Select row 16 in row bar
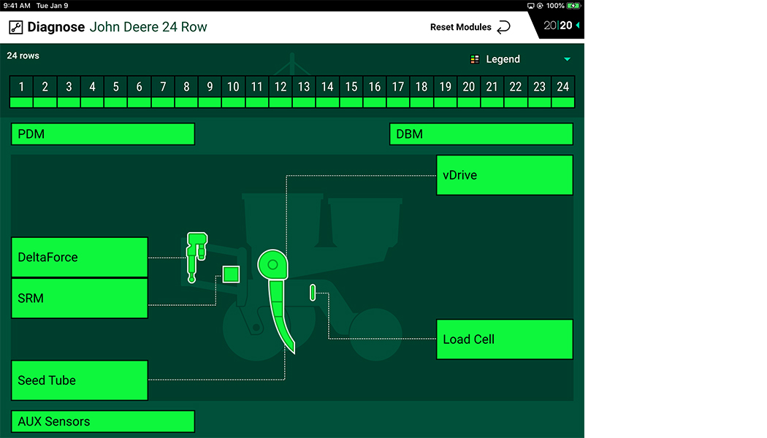Viewport: 767px width, 438px height. click(375, 92)
